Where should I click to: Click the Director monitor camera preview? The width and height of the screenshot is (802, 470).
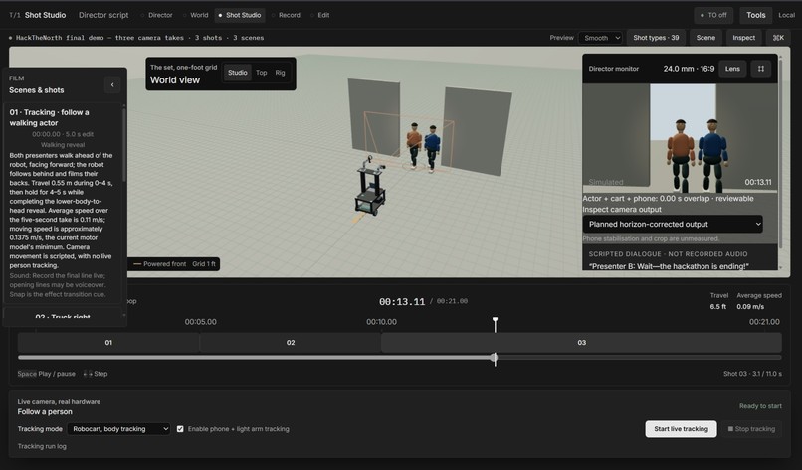[680, 138]
